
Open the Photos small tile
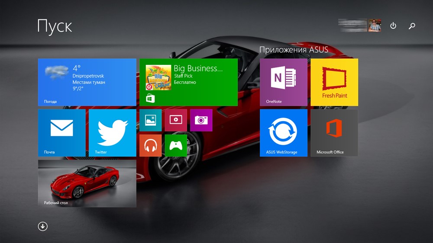coord(151,120)
